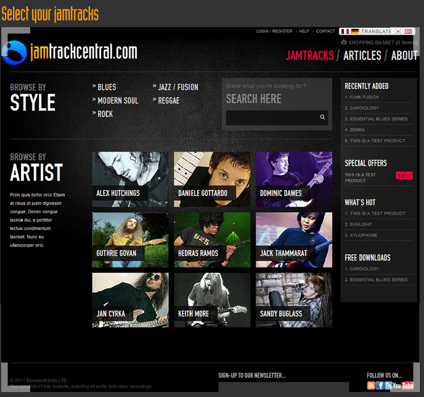Screen dimensions: 424x397
Task: Click the TRANSLATE label
Action: click(377, 31)
